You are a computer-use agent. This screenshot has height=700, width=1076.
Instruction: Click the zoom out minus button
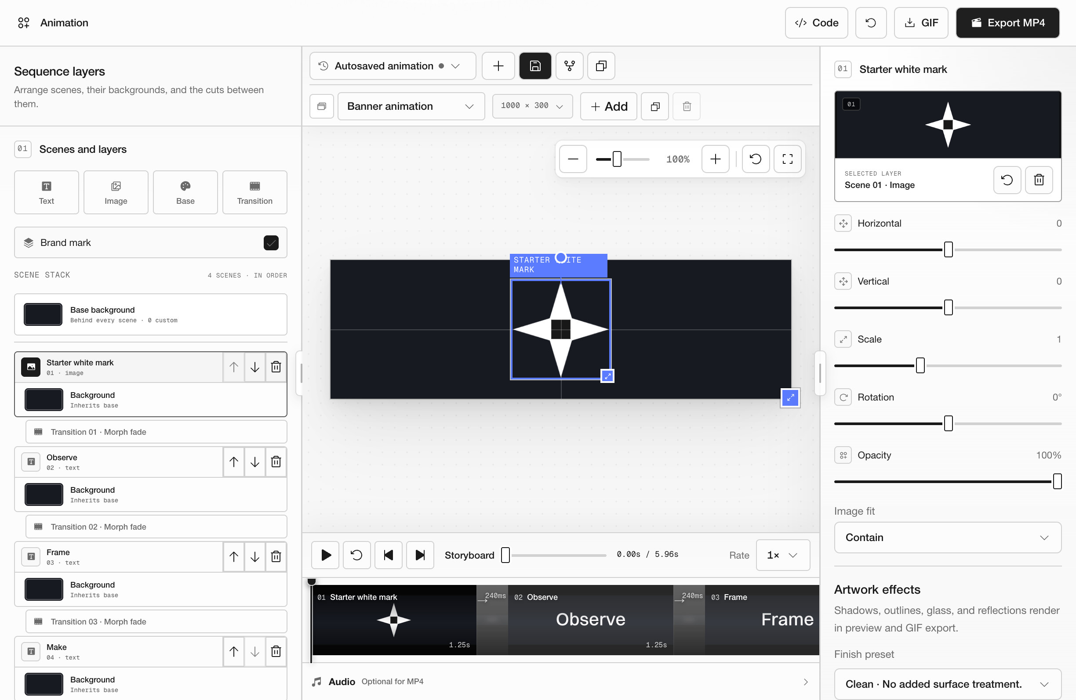[573, 159]
